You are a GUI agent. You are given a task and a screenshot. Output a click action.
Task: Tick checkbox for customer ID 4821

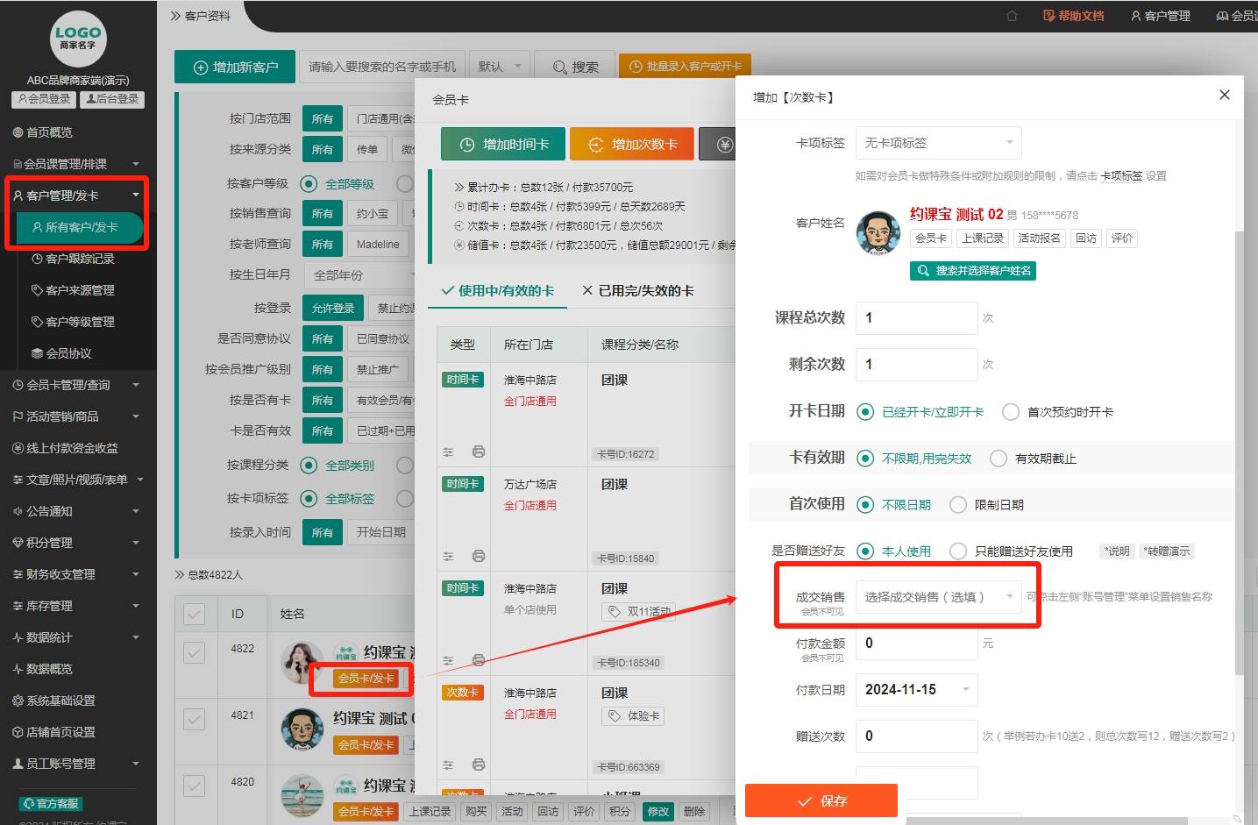(195, 720)
